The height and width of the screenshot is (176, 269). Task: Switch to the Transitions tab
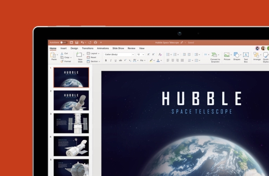88,48
